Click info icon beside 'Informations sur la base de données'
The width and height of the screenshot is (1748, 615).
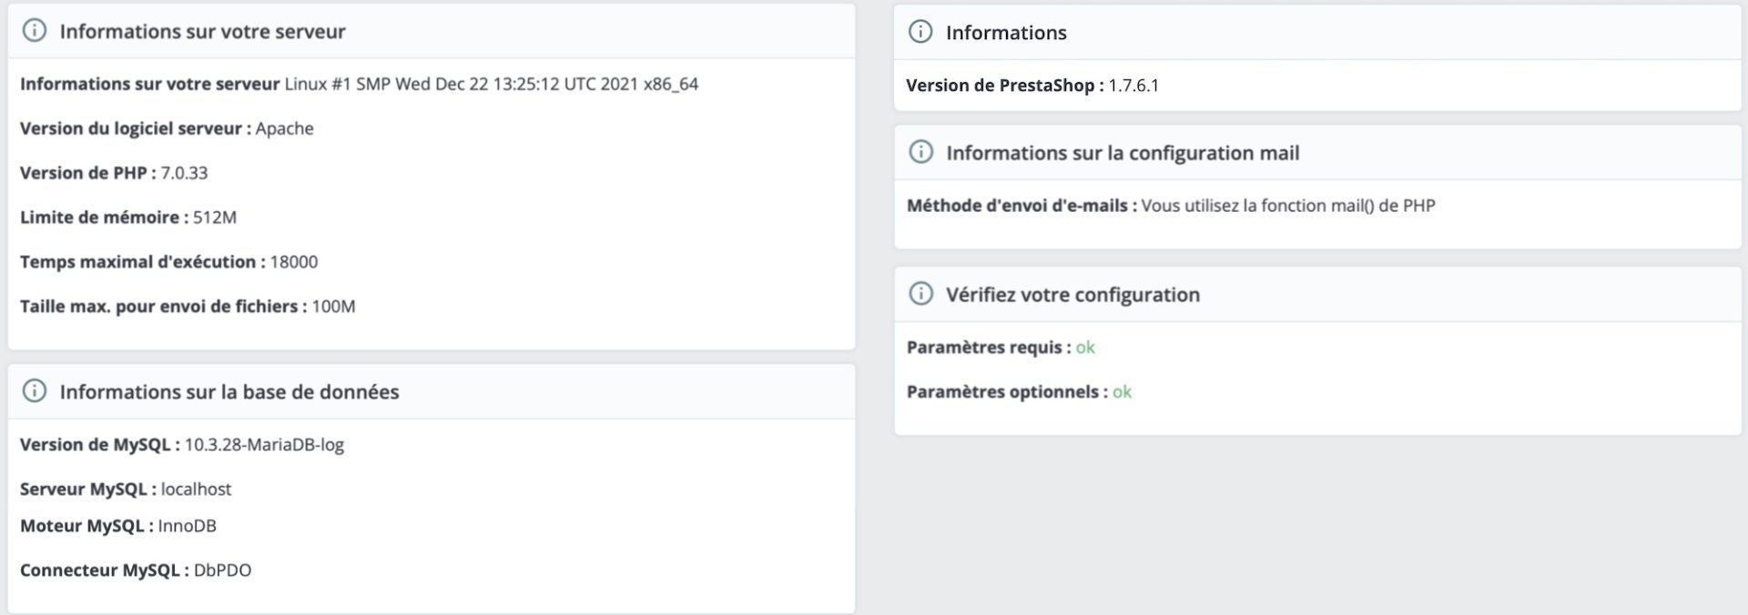click(x=34, y=391)
